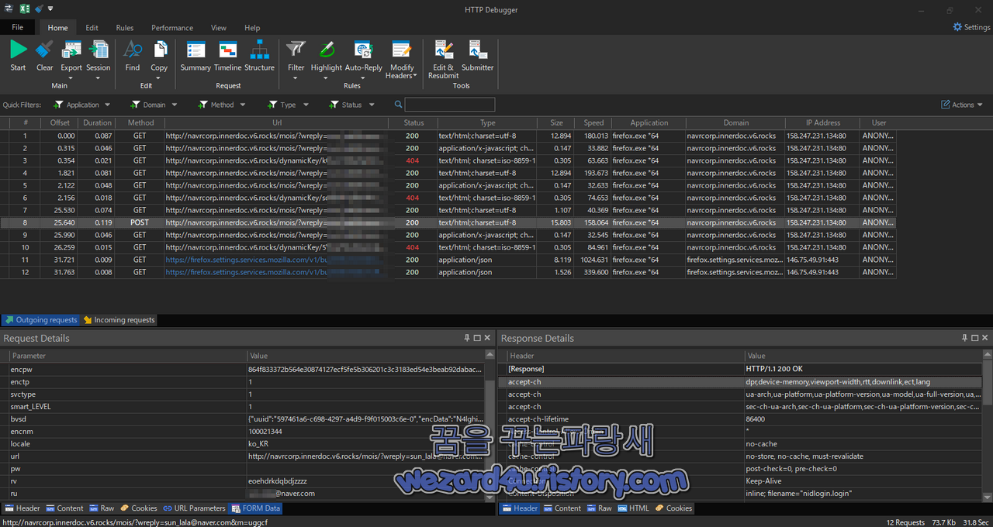The image size is (993, 527).
Task: Switch to the Performance ribbon tab
Action: click(x=172, y=28)
